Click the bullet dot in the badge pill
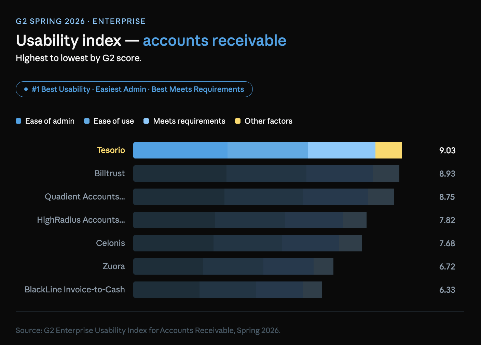Image resolution: width=481 pixels, height=345 pixels. coord(26,89)
